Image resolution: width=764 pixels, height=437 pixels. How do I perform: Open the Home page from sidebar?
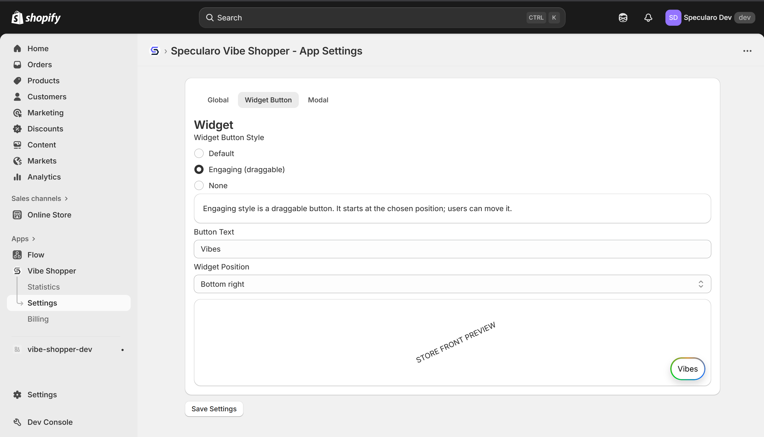(38, 48)
